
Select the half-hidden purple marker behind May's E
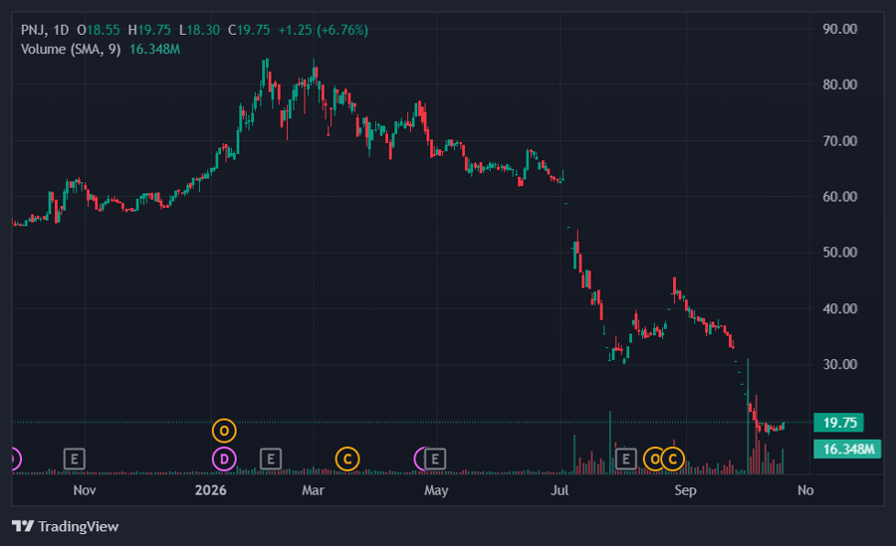click(x=419, y=458)
